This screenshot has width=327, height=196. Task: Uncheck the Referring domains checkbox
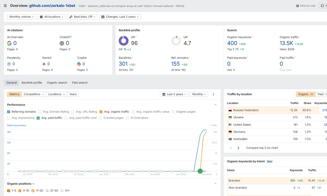(x=9, y=112)
